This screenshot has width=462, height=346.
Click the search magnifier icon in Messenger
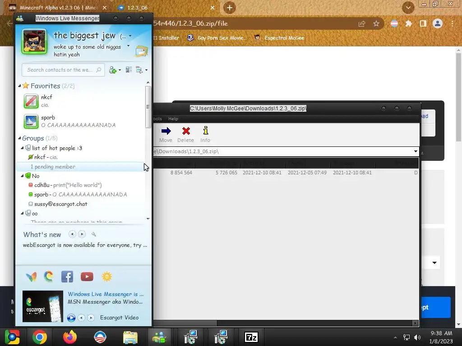[99, 70]
